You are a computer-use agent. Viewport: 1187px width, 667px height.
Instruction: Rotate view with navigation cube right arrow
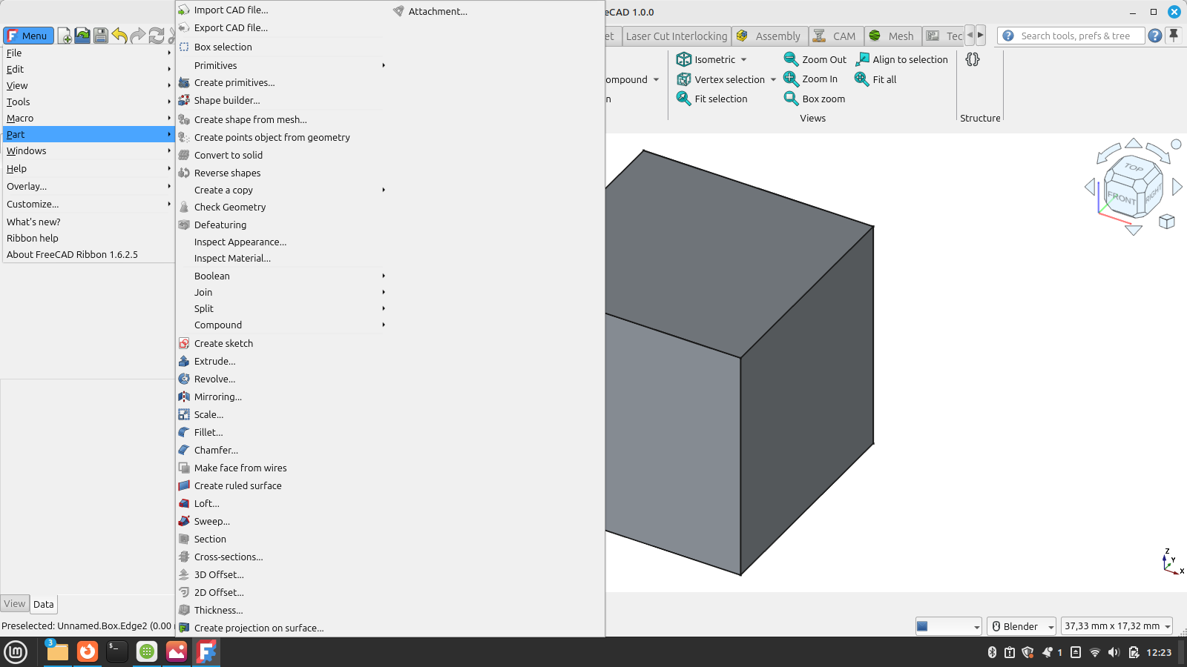tap(1177, 187)
